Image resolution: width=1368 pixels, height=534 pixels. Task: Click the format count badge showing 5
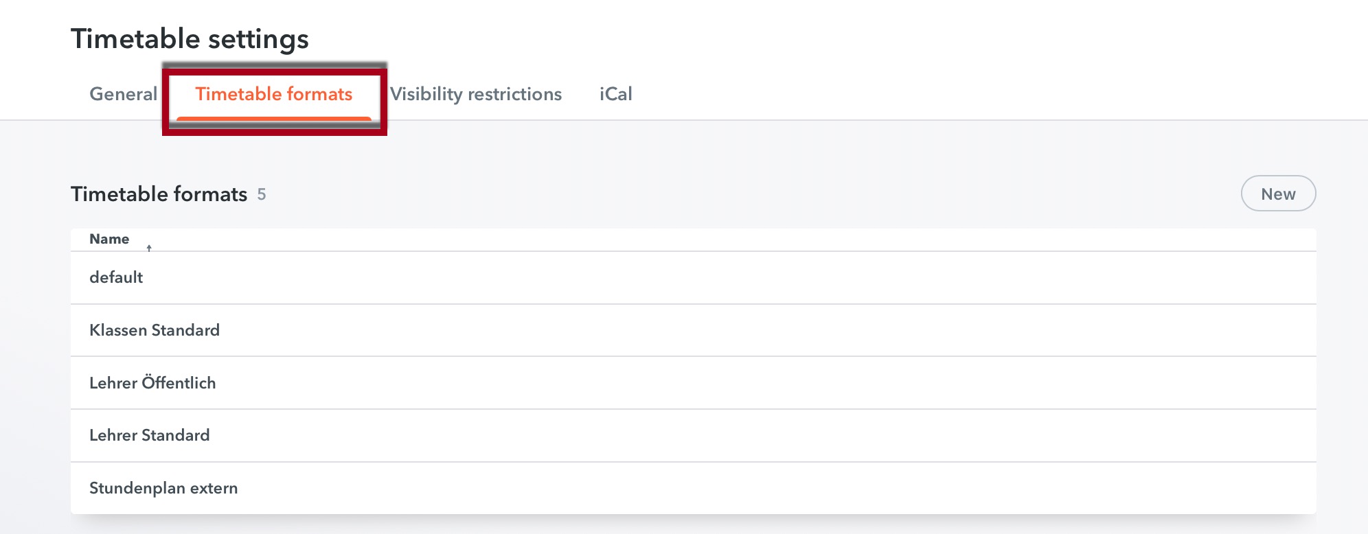tap(262, 195)
